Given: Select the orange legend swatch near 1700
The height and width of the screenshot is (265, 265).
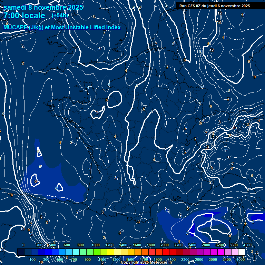Looking at the screenshot, I should 145,252.
